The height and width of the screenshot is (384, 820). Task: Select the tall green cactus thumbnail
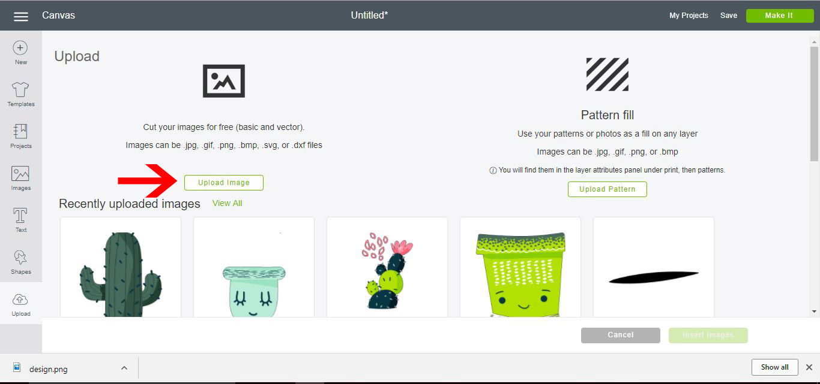(x=121, y=267)
